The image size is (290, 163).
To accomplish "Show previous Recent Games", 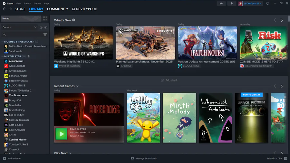I will pyautogui.click(x=275, y=86).
